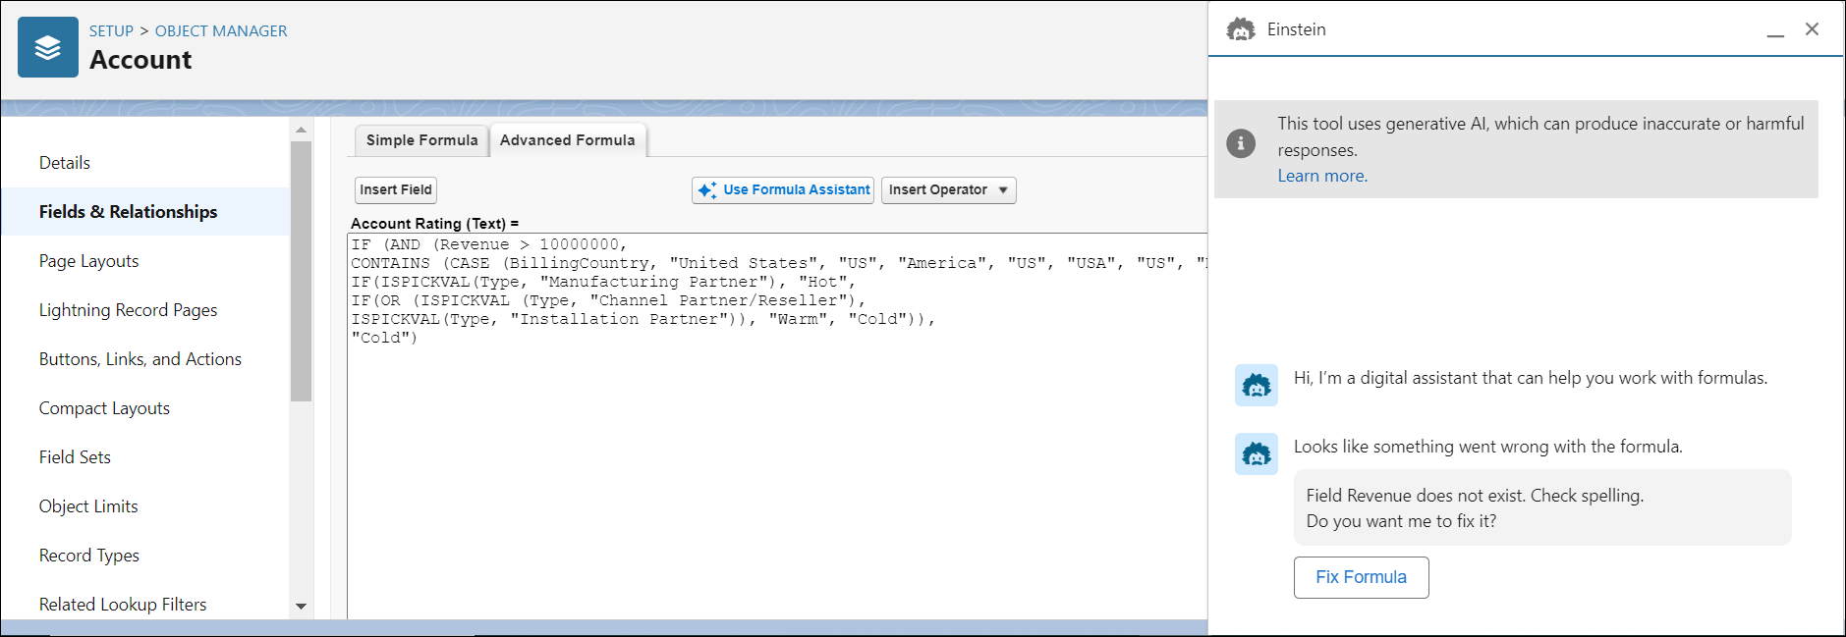Click the Account page title
Image resolution: width=1846 pixels, height=637 pixels.
pos(140,60)
